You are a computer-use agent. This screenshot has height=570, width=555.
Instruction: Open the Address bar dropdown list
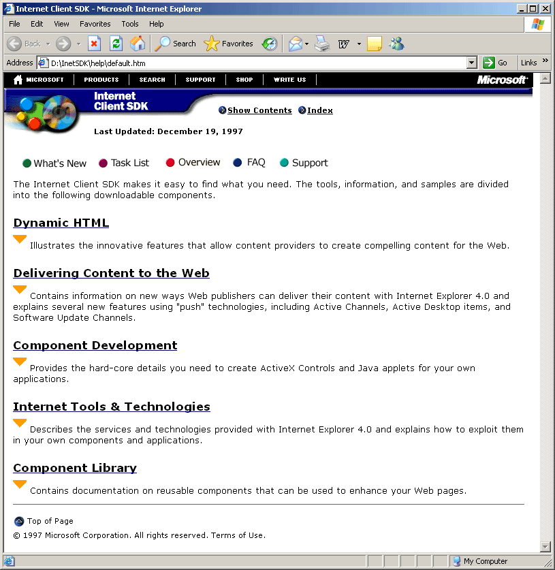(x=471, y=63)
